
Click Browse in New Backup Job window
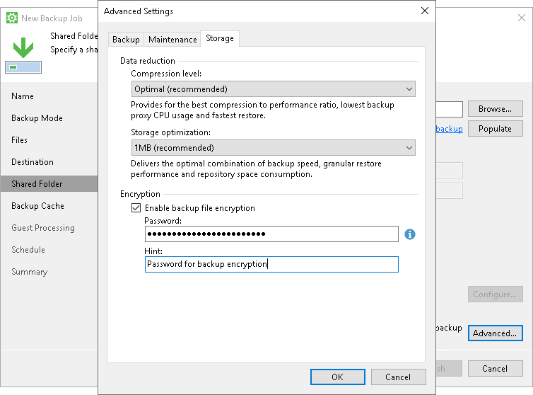point(495,109)
